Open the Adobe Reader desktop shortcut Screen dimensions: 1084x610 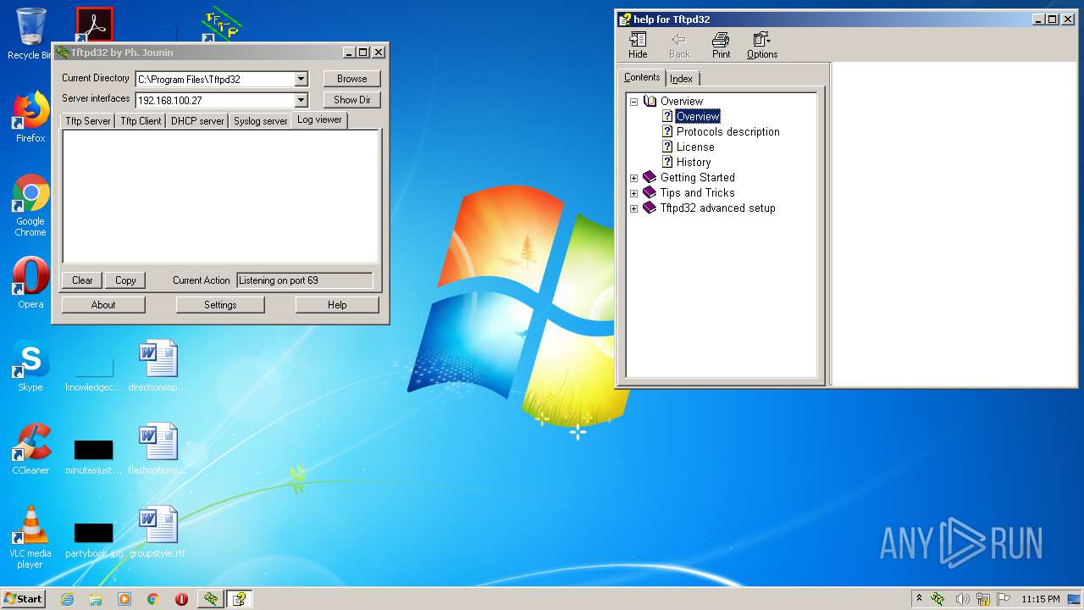(x=94, y=25)
